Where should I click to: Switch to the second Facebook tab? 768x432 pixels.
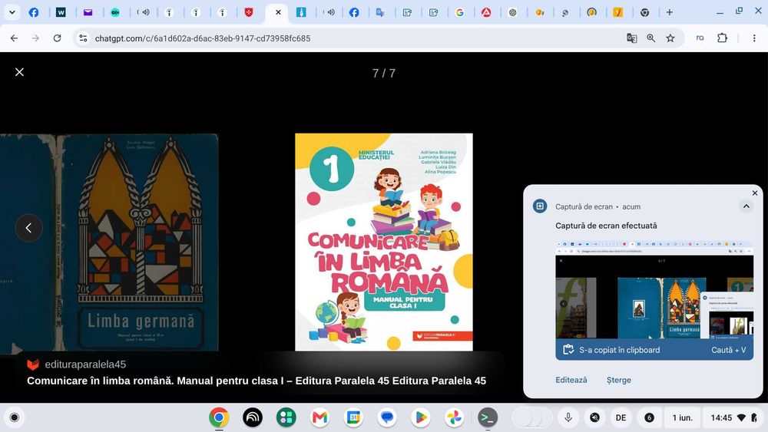tap(354, 12)
